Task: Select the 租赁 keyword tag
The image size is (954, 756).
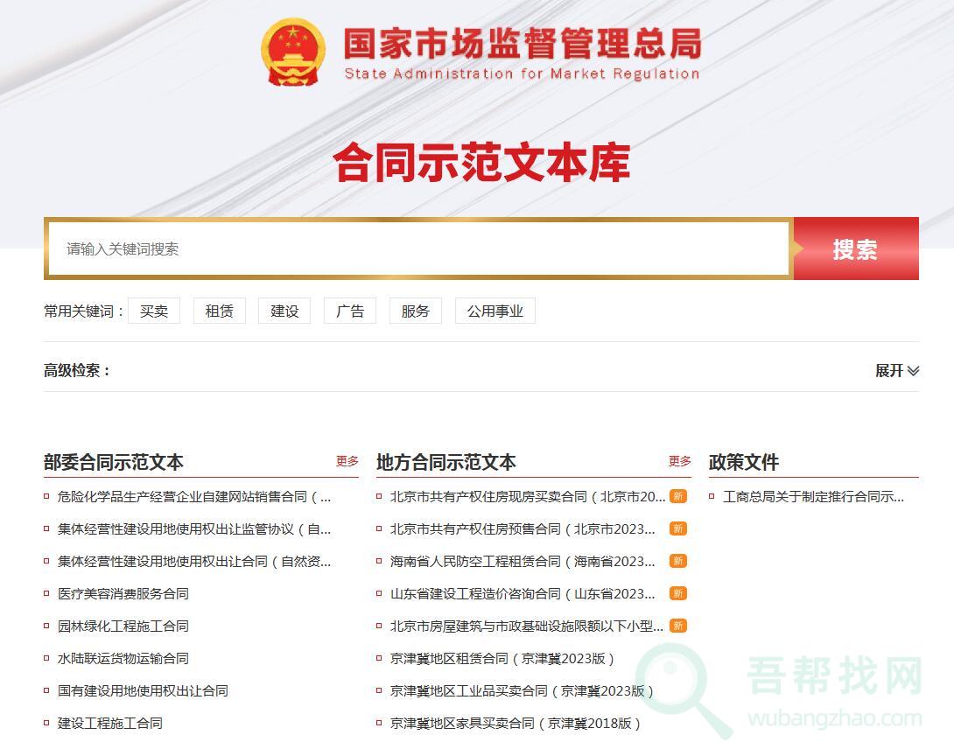Action: coord(219,311)
